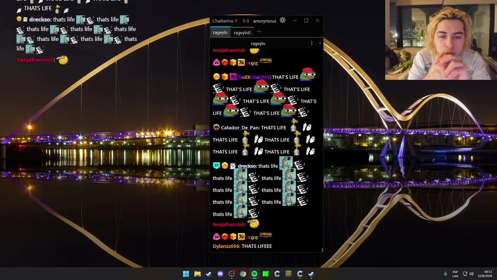Open Google Chrome from the taskbar

[243, 274]
